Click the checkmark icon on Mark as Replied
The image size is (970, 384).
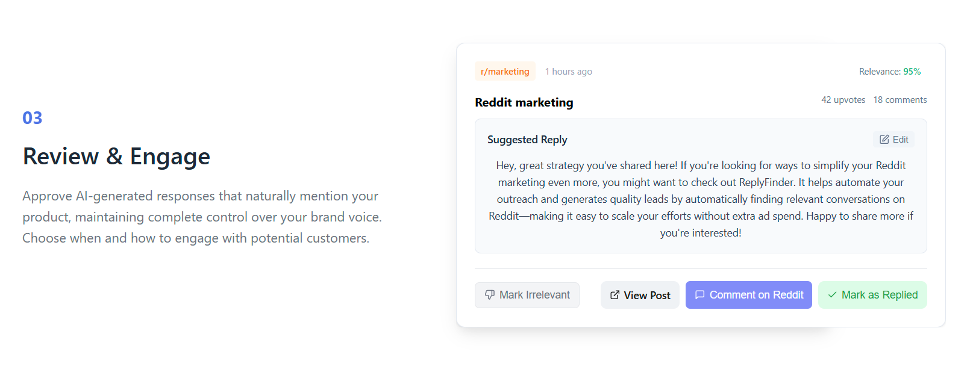pos(832,295)
